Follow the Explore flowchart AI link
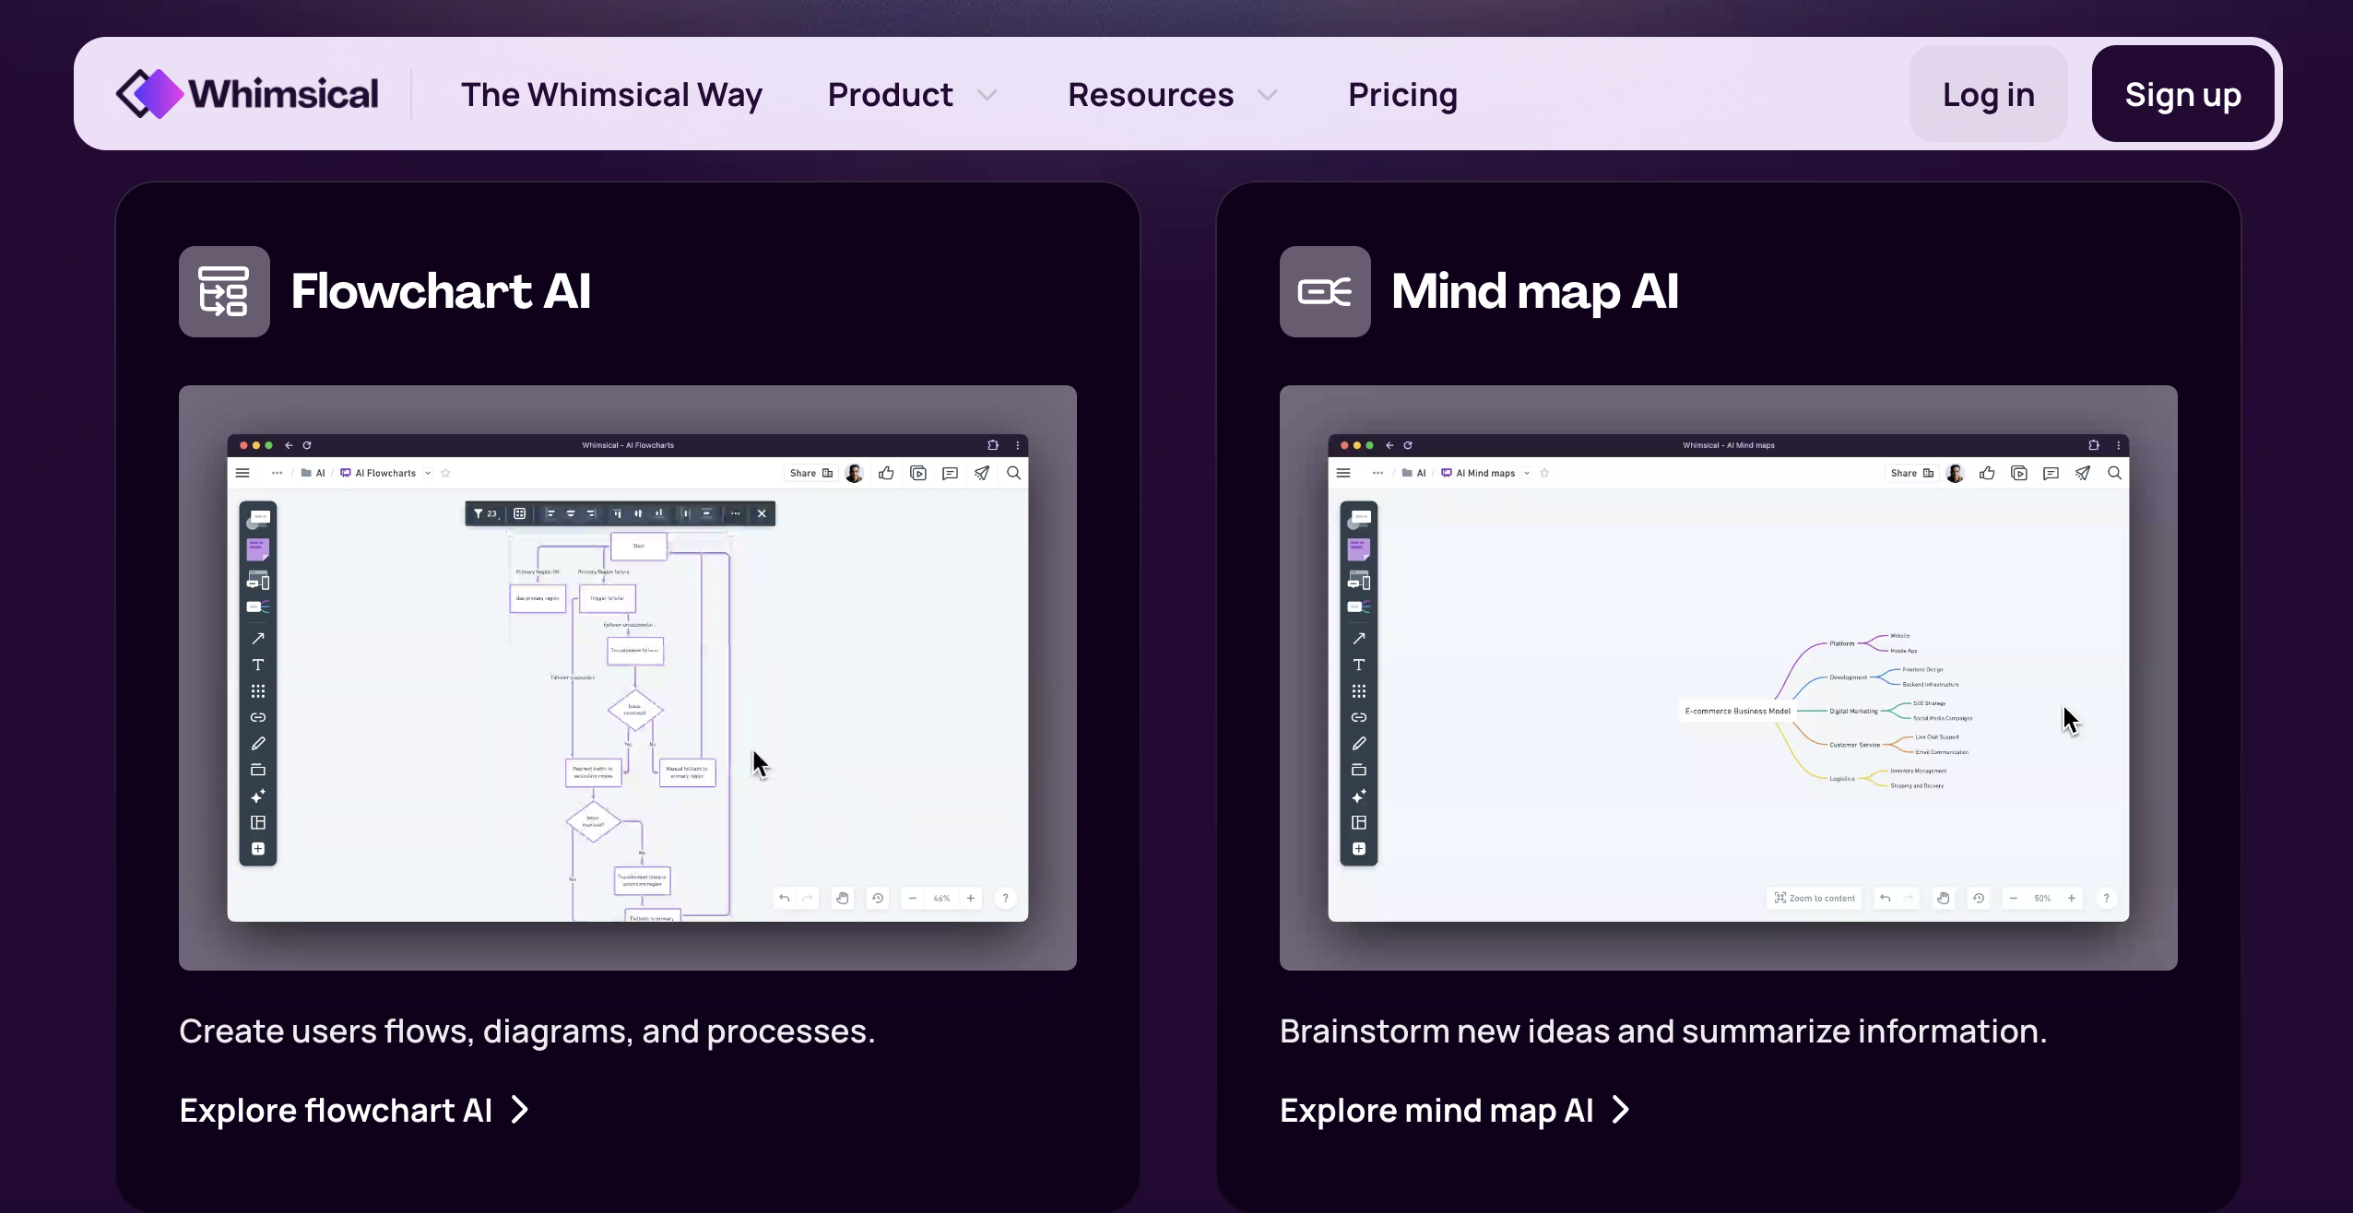 [x=354, y=1111]
